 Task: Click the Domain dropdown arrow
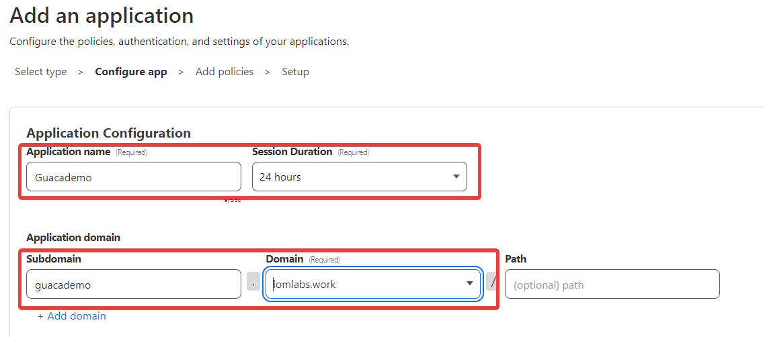point(469,284)
